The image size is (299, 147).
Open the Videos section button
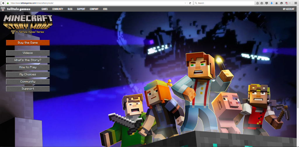click(28, 53)
